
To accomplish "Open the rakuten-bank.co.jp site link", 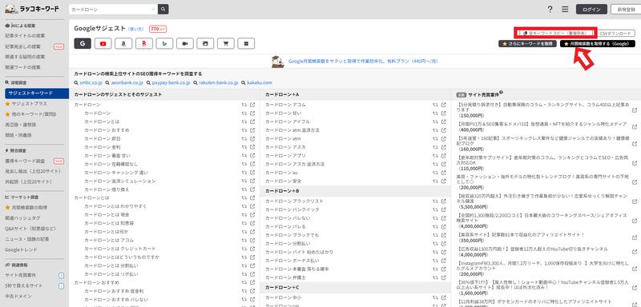I will pos(218,83).
